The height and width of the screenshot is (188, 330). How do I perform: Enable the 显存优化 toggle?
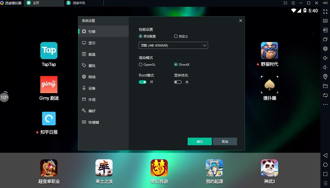coord(178,82)
